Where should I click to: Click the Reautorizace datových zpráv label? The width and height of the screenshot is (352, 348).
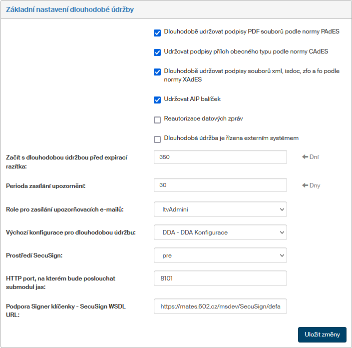click(203, 119)
